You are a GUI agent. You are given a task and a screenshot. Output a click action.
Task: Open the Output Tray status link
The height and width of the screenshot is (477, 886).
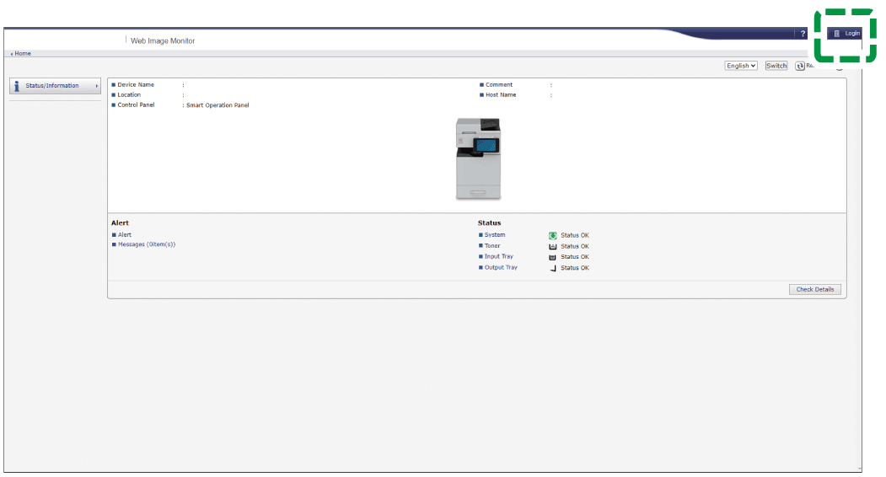click(501, 267)
